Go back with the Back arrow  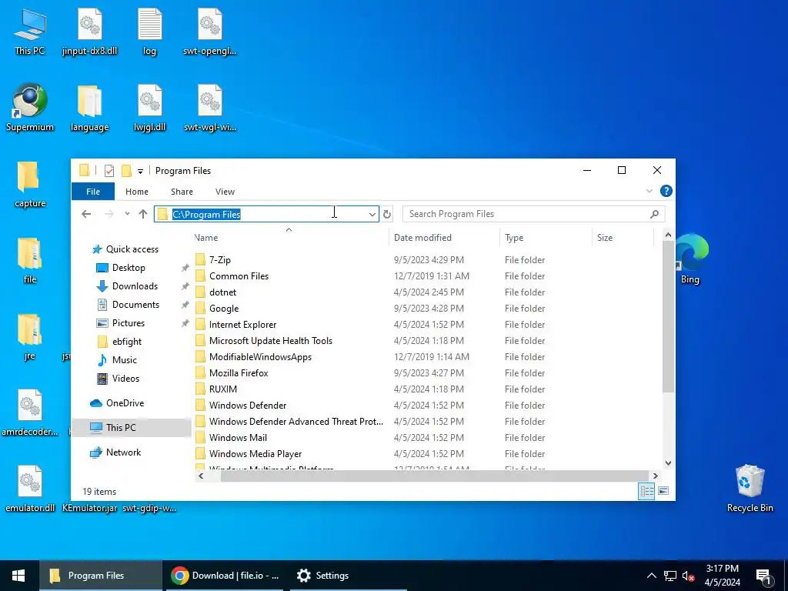86,214
